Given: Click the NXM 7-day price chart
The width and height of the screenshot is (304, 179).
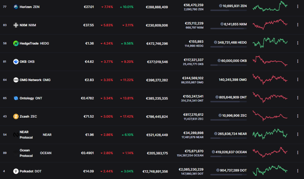Looking at the screenshot, I should [270, 24].
